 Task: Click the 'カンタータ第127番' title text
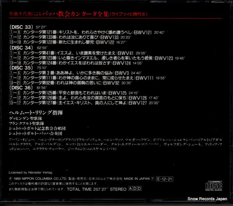tap(40, 103)
